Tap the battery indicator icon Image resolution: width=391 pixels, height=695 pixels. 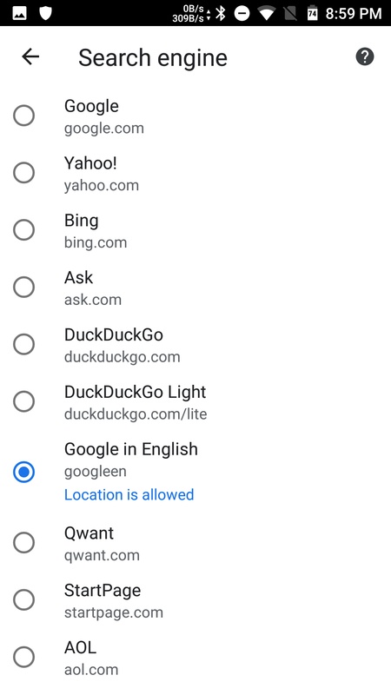pos(312,13)
